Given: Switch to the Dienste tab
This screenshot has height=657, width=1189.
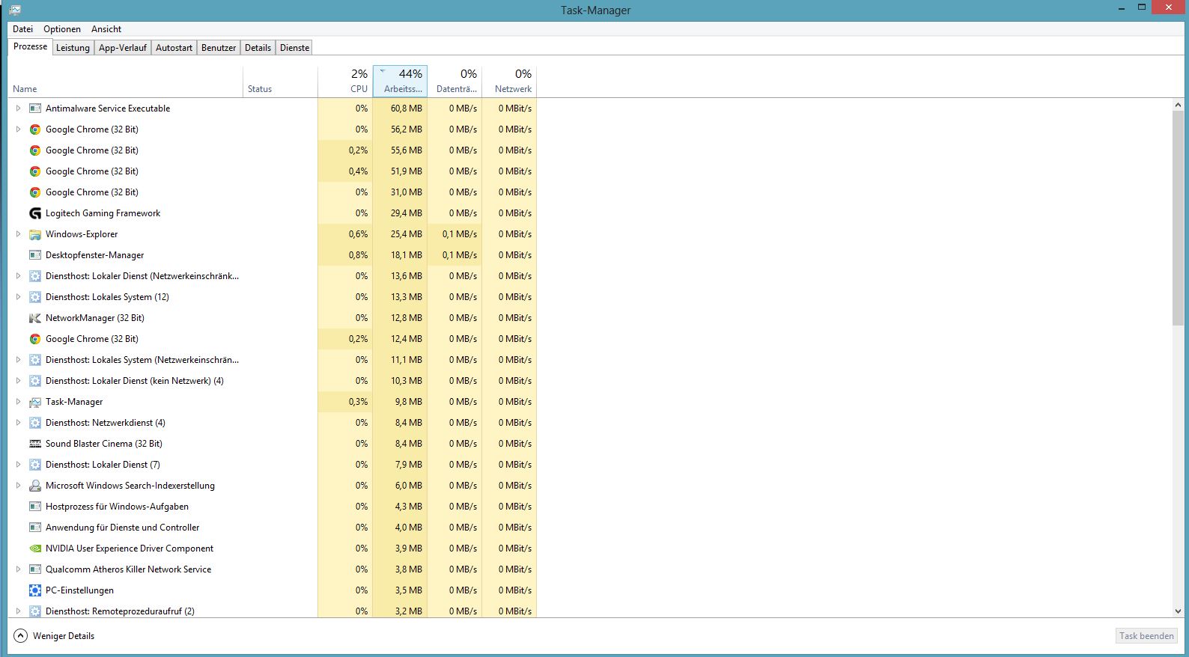Looking at the screenshot, I should click(294, 48).
